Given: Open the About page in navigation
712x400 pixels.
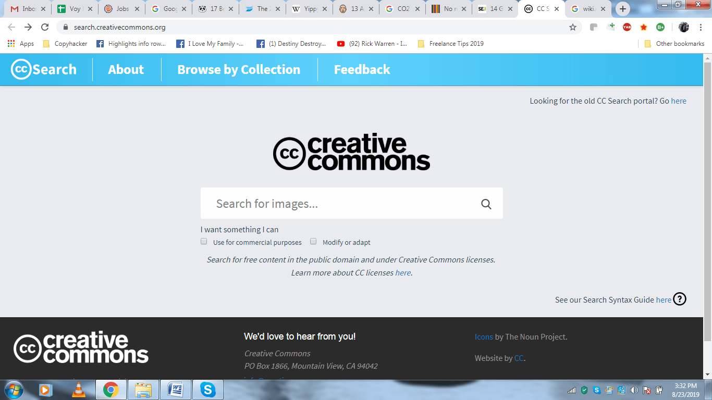Looking at the screenshot, I should click(126, 69).
